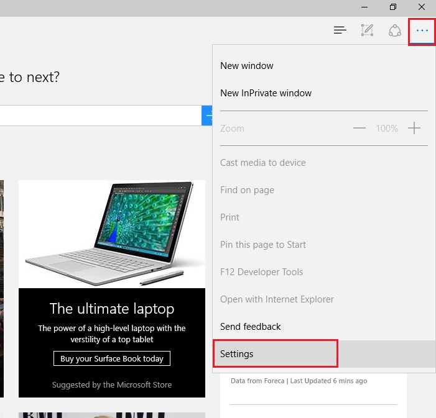Choose Pin this page to Start
This screenshot has width=436, height=418.
pos(324,245)
